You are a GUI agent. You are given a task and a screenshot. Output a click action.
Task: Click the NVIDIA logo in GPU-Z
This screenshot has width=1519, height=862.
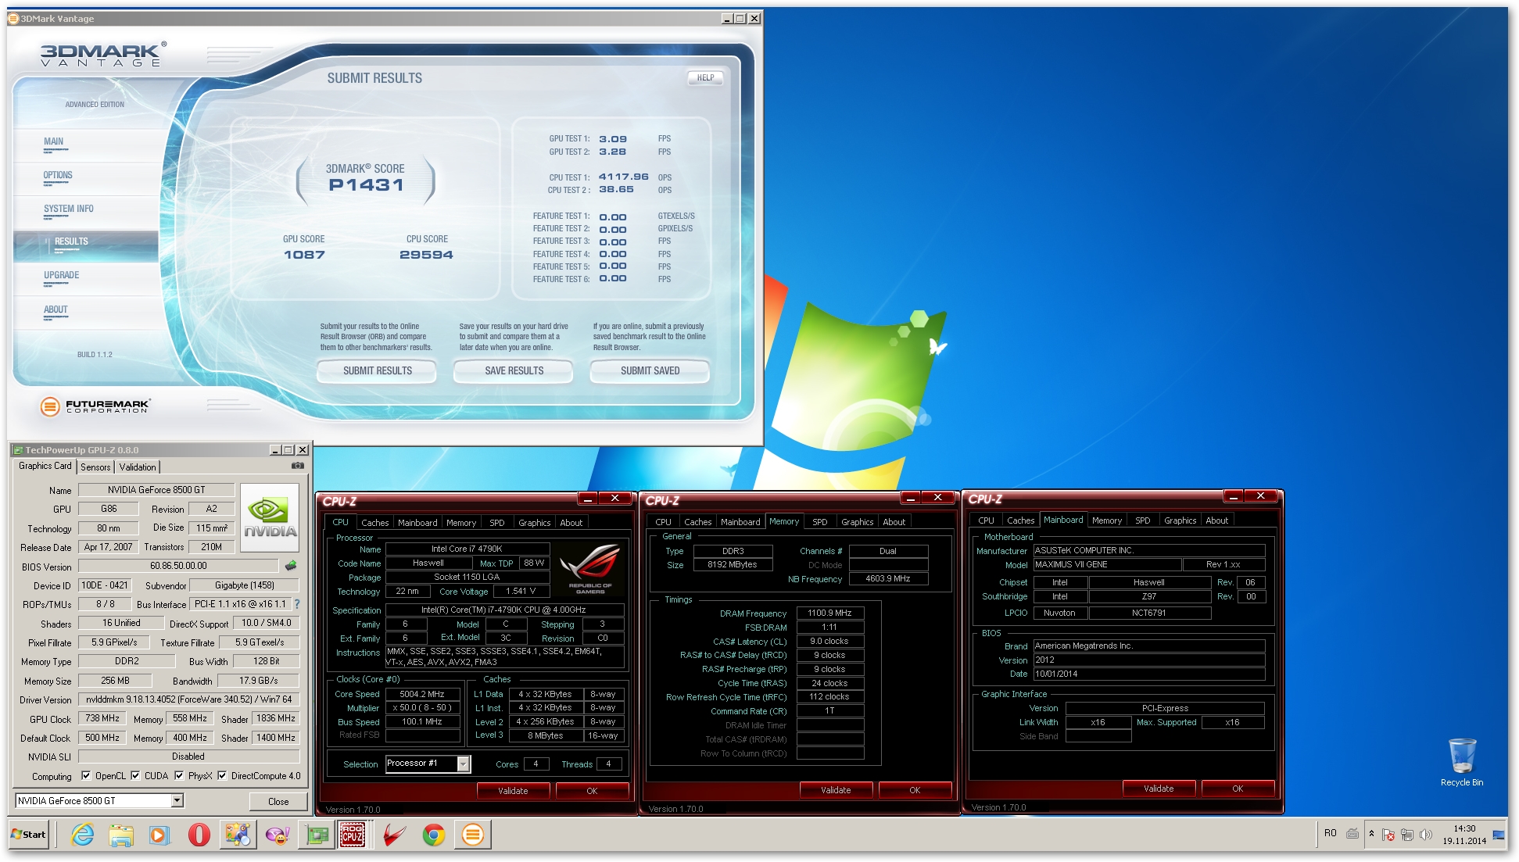coord(270,517)
